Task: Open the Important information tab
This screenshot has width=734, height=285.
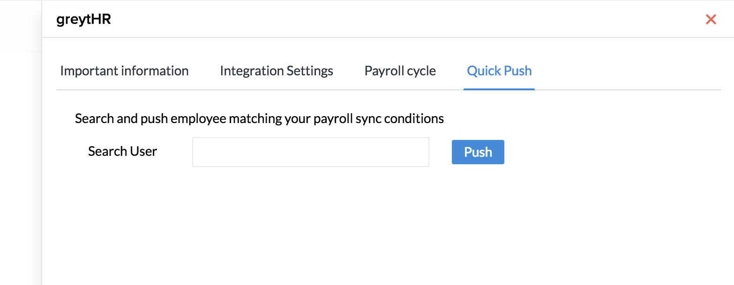Action: (124, 71)
